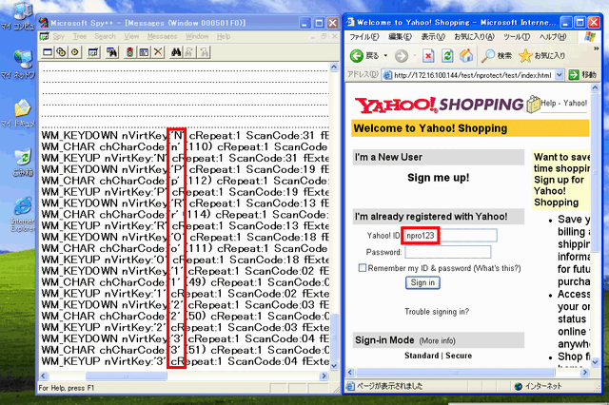Image resolution: width=609 pixels, height=405 pixels.
Task: Open the Help menu in Spy++
Action: 224,36
